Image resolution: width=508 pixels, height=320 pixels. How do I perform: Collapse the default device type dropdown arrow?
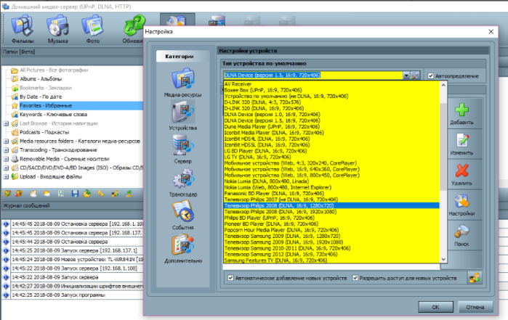coord(406,75)
